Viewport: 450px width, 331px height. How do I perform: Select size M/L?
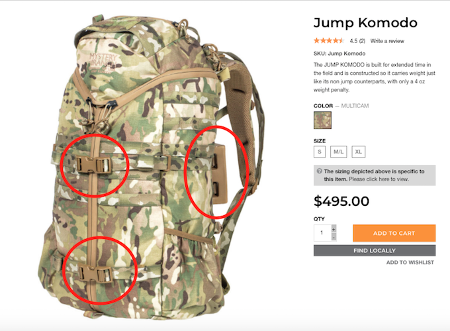pos(338,152)
